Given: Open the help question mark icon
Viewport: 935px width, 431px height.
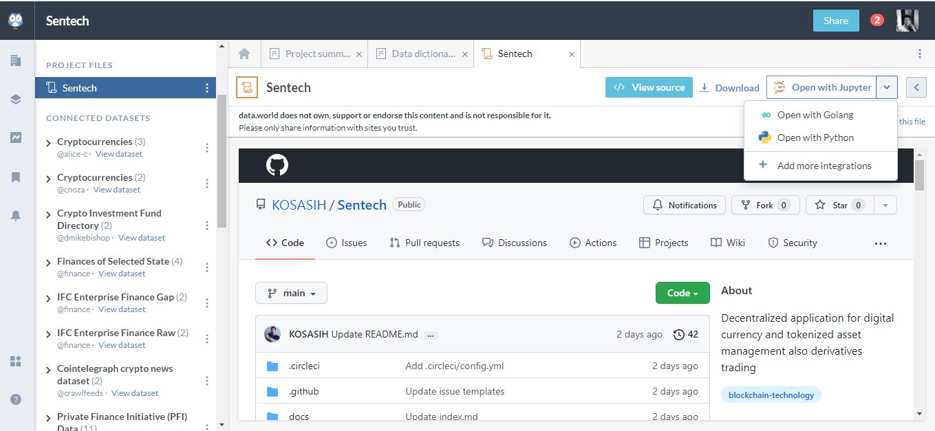Looking at the screenshot, I should click(16, 399).
